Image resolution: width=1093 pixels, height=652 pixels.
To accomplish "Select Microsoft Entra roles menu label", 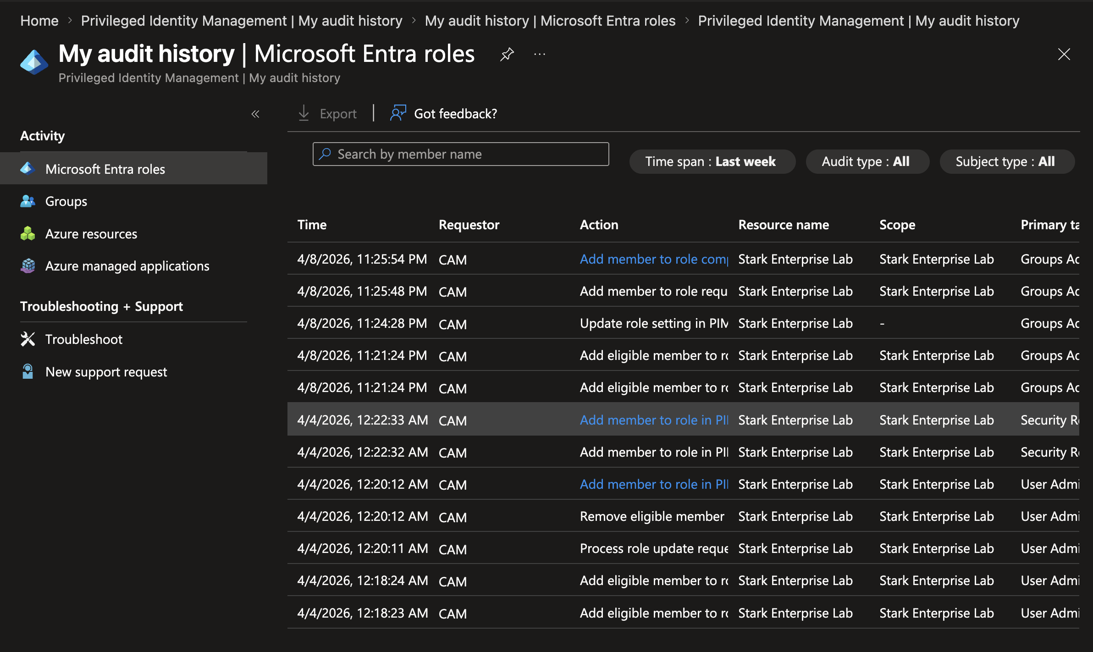I will coord(105,169).
